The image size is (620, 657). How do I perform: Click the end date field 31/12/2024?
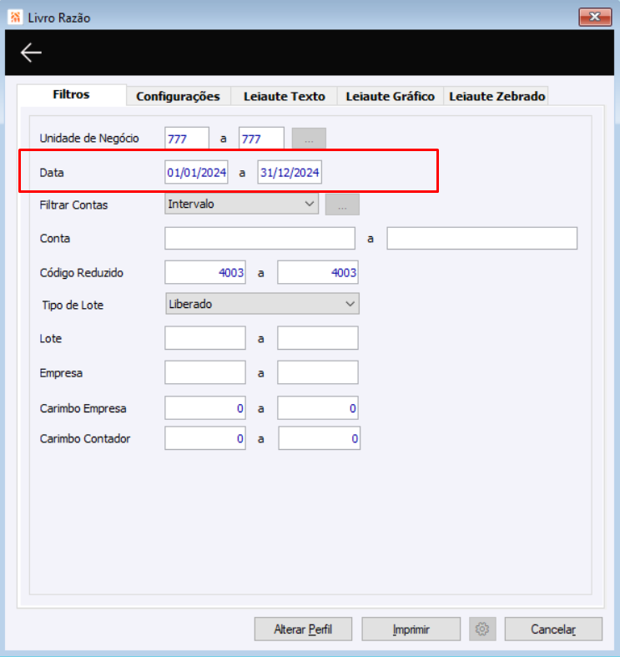(x=290, y=172)
